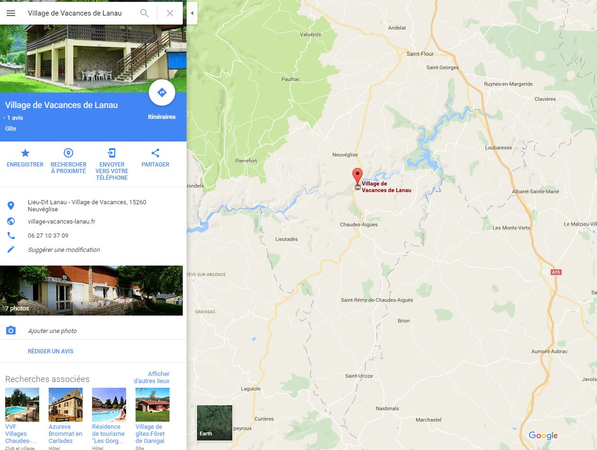The height and width of the screenshot is (450, 597).
Task: Select Suggérer une modification
Action: pyautogui.click(x=64, y=250)
